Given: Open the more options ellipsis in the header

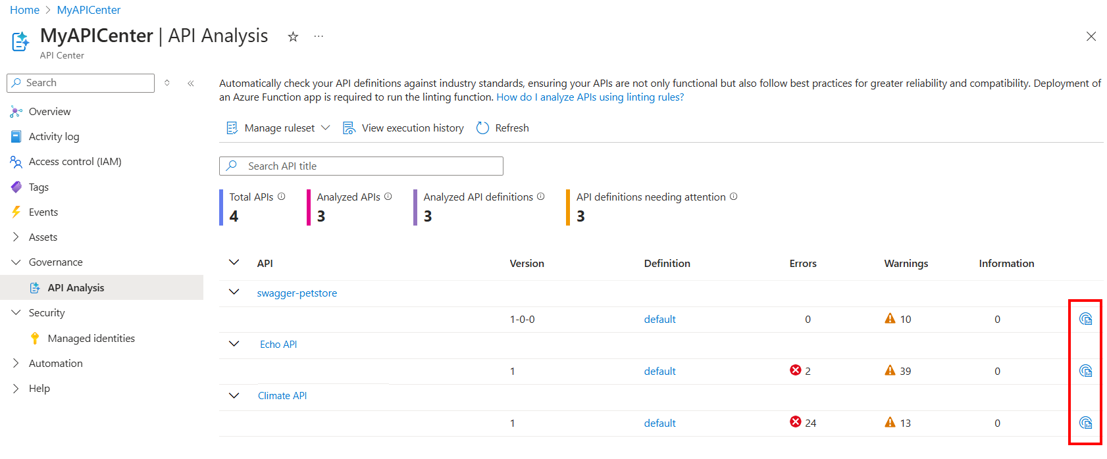Looking at the screenshot, I should [x=319, y=36].
